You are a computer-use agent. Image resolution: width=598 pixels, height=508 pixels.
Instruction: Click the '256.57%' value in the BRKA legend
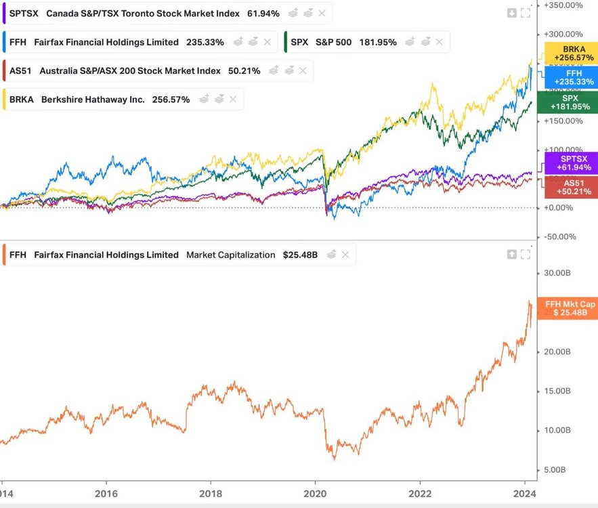coord(171,100)
